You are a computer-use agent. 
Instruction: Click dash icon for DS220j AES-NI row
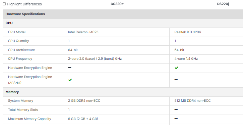[176, 80]
